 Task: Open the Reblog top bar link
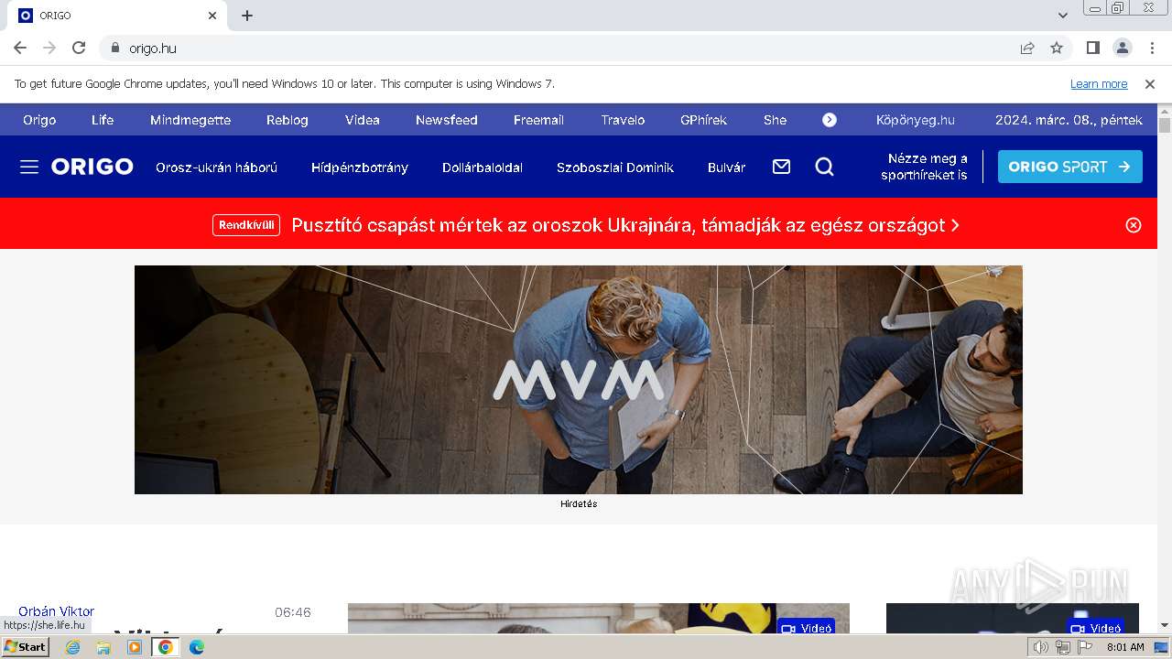click(288, 120)
